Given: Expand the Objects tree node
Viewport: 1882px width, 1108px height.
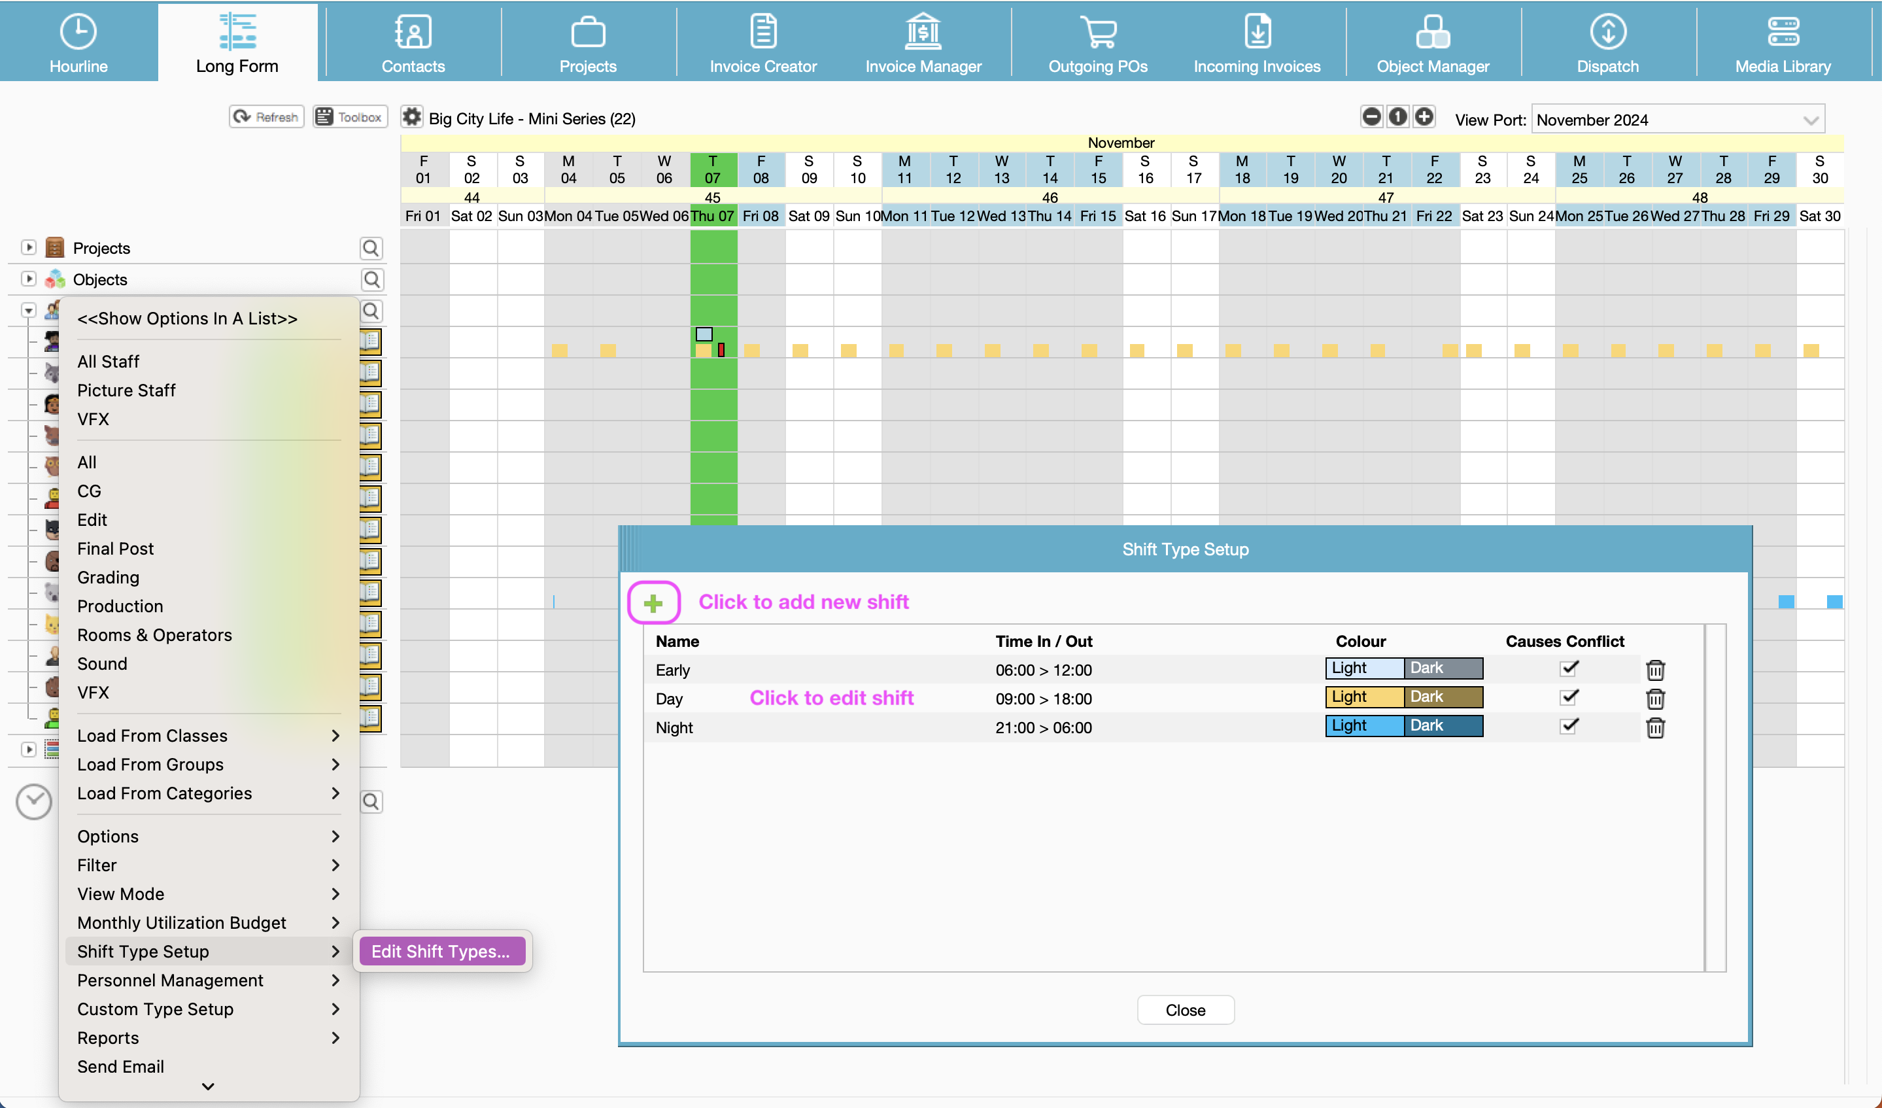Looking at the screenshot, I should click(28, 279).
